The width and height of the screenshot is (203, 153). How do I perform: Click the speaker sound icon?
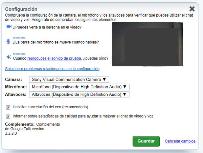[9, 57]
